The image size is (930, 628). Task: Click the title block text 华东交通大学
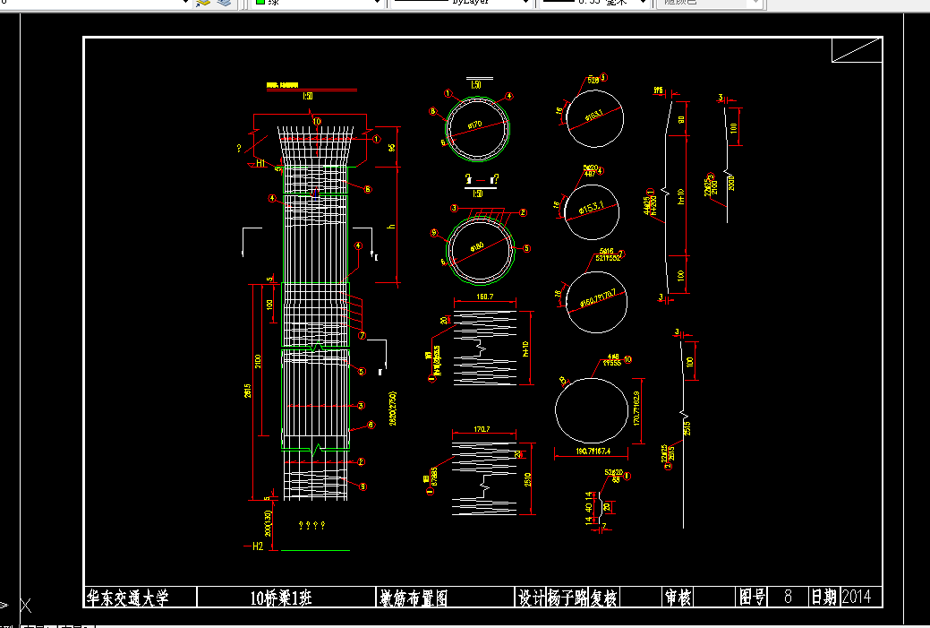(127, 598)
